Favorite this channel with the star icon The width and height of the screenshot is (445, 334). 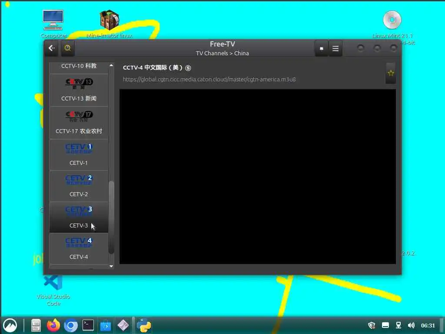click(x=391, y=73)
